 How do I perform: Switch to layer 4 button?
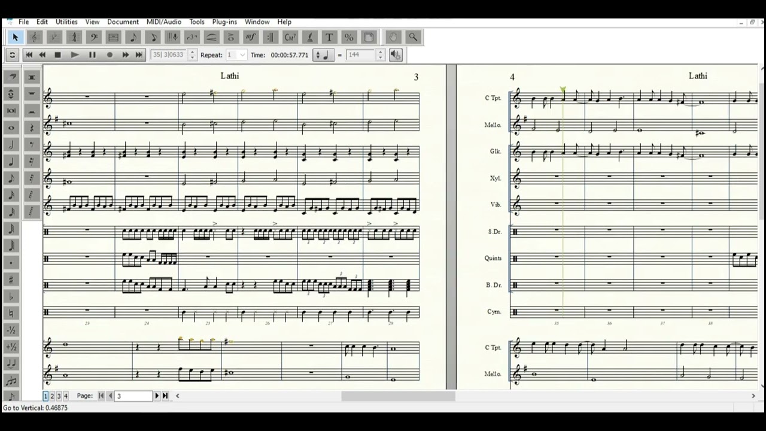click(65, 396)
